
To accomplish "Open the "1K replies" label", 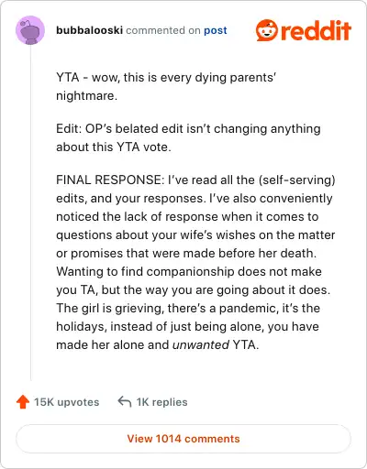I will [161, 402].
